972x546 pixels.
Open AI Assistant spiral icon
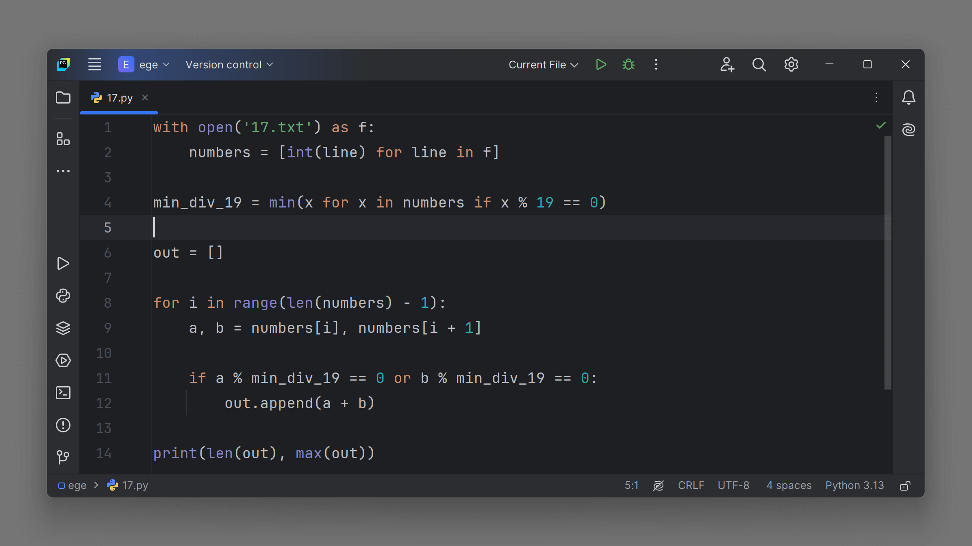pyautogui.click(x=909, y=130)
